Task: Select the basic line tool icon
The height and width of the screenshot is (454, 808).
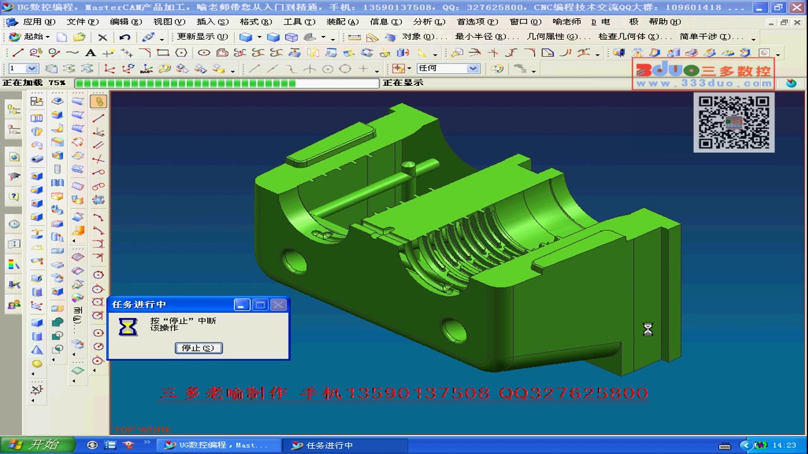Action: 18,53
